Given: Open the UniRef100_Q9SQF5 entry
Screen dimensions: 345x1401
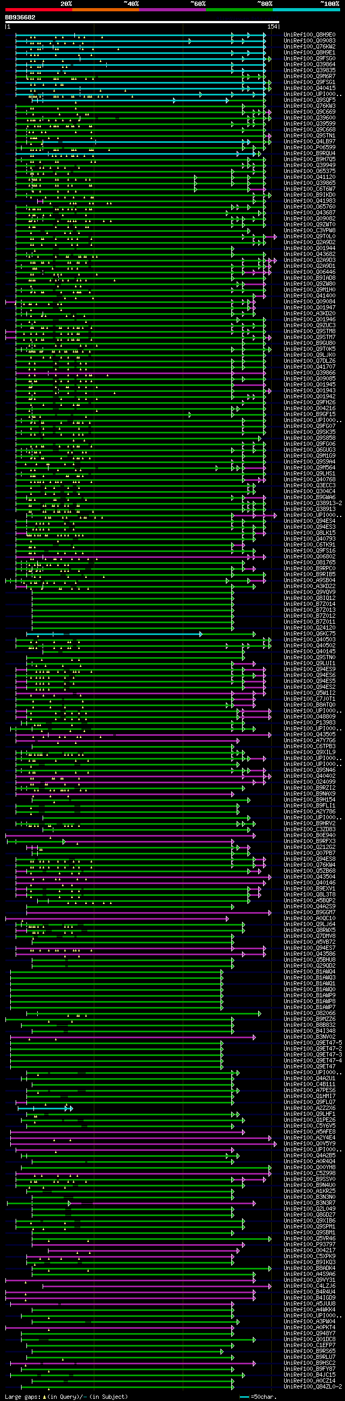Looking at the screenshot, I should click(x=309, y=100).
